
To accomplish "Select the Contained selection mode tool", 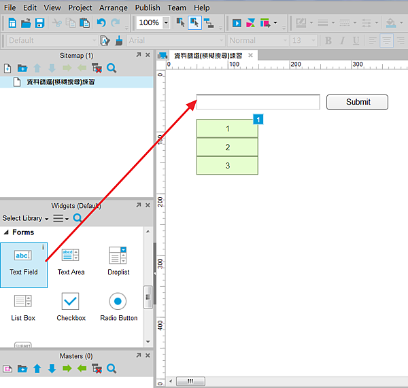I will 194,22.
